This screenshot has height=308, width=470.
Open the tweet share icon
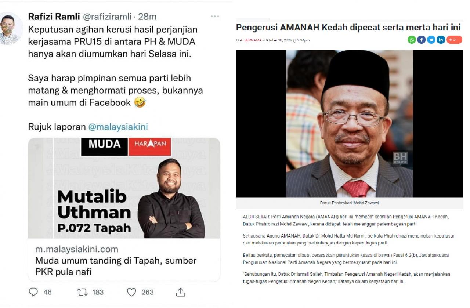pyautogui.click(x=180, y=292)
